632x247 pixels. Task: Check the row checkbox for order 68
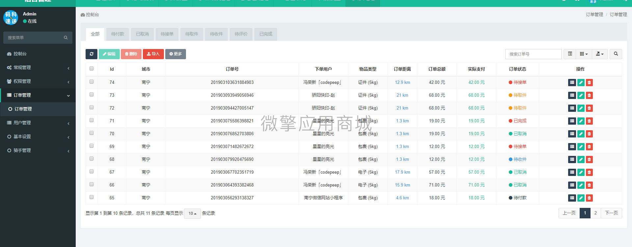(x=92, y=159)
